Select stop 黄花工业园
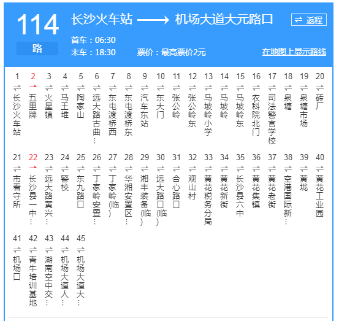The height and width of the screenshot is (321, 339). 320,196
